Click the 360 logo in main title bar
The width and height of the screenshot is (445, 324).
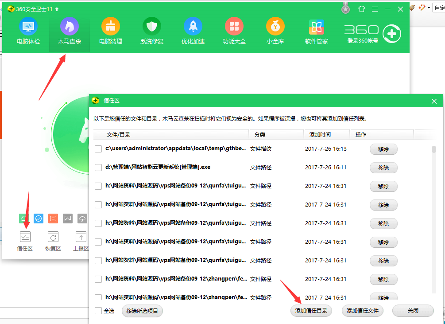[11, 9]
